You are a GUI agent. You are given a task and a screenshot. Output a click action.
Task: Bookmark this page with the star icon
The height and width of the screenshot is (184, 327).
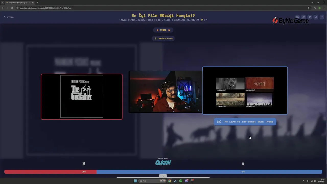(309, 8)
